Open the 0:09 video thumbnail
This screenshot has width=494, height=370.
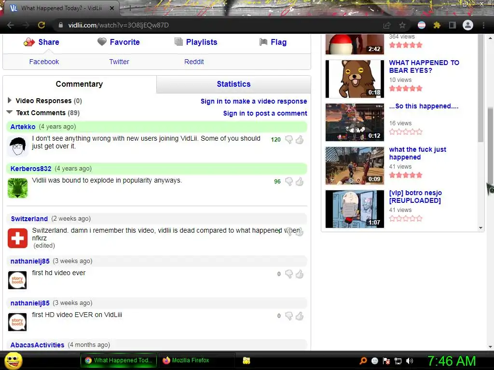click(x=355, y=166)
